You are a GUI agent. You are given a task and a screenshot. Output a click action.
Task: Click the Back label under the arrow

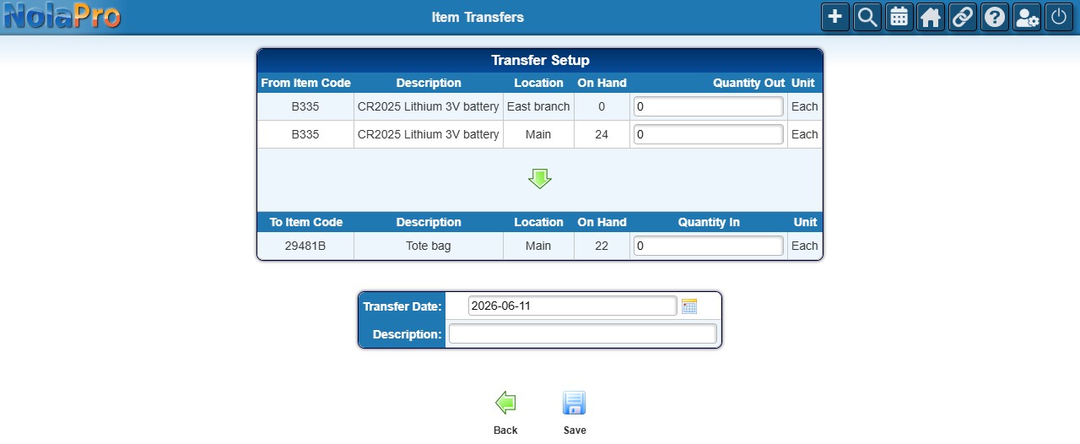(x=505, y=430)
